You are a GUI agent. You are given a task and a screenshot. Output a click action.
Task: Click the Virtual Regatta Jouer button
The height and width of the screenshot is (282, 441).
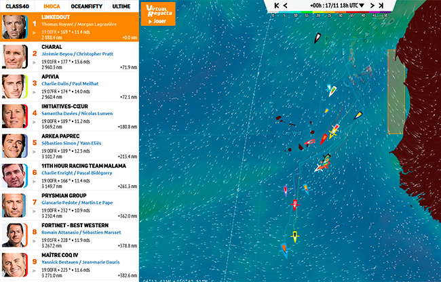click(158, 14)
